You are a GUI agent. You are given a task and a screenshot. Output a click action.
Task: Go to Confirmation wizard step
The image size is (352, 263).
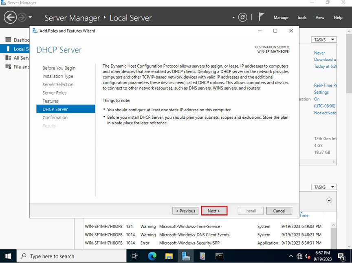click(x=55, y=117)
